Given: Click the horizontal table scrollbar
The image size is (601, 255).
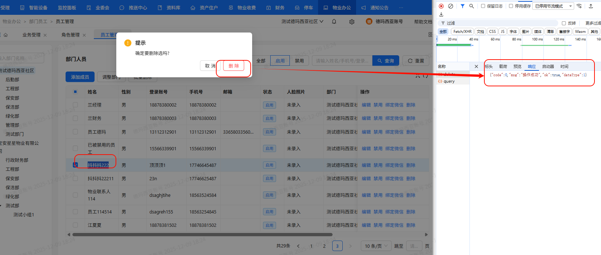Looking at the screenshot, I should [x=202, y=235].
